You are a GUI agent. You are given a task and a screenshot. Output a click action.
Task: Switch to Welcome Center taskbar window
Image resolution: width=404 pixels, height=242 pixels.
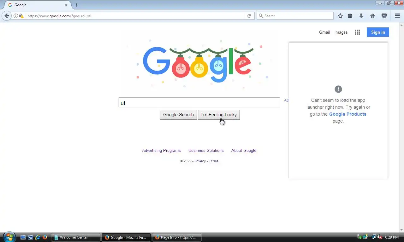click(x=76, y=237)
